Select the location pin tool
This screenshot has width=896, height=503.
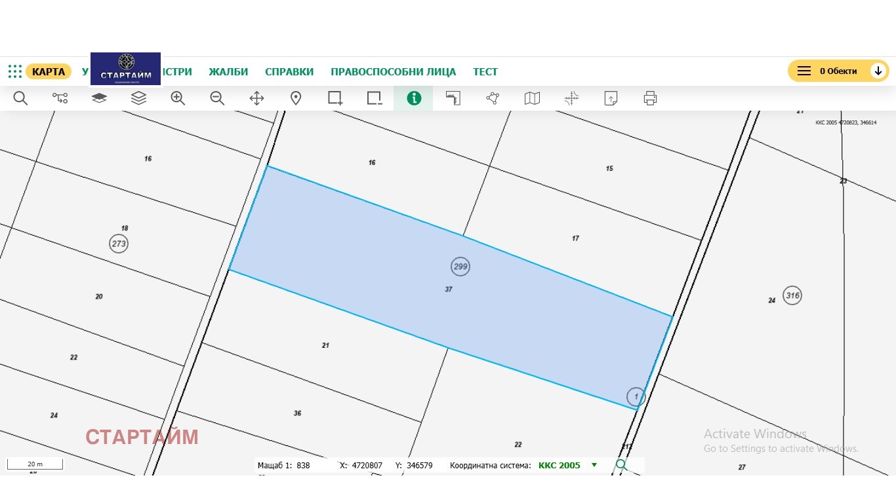[296, 98]
